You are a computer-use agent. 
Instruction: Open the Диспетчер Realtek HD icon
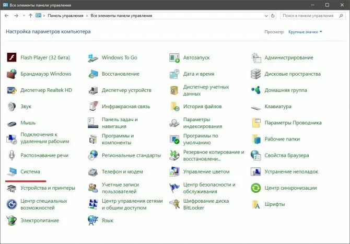11,90
